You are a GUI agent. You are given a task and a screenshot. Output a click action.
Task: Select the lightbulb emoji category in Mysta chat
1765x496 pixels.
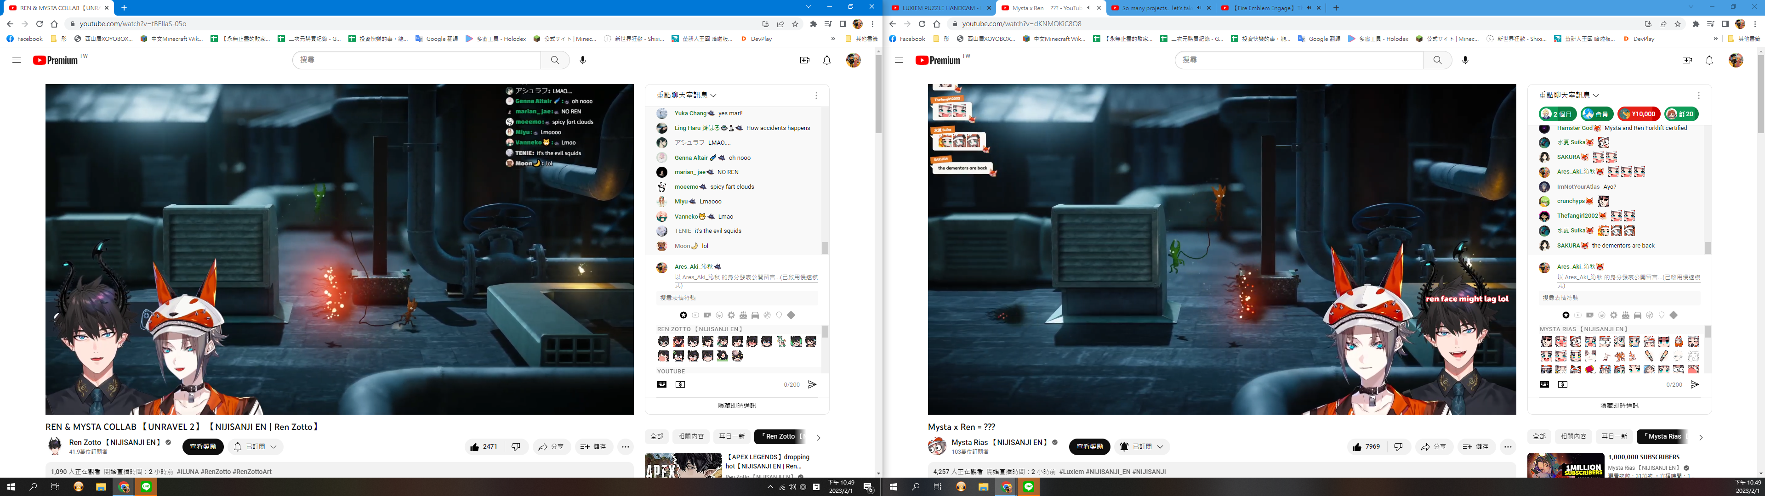(x=1662, y=315)
